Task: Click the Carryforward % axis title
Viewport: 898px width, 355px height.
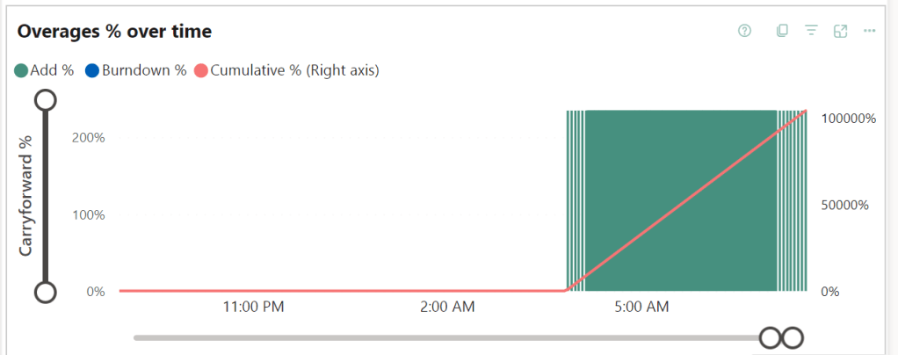Action: [25, 195]
